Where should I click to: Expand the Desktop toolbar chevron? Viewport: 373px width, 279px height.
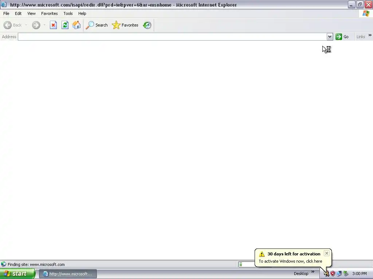point(313,272)
